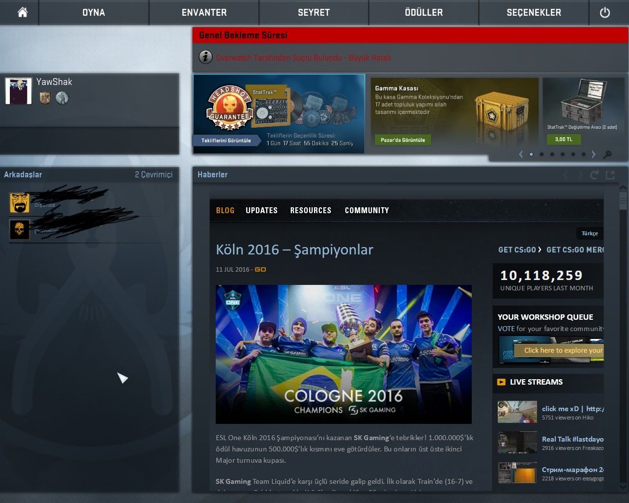Select the second store carousel page dot
The height and width of the screenshot is (503, 629).
pos(542,154)
